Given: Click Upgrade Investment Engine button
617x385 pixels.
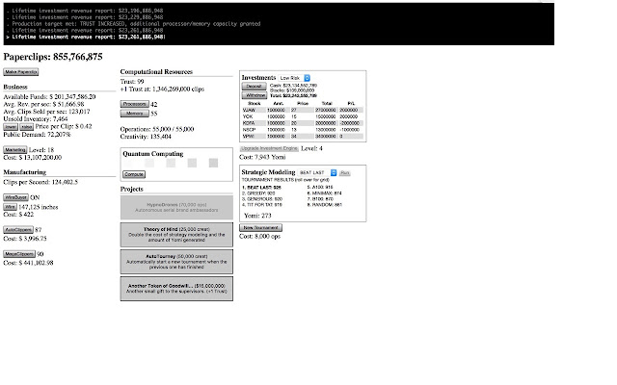Looking at the screenshot, I should (269, 148).
